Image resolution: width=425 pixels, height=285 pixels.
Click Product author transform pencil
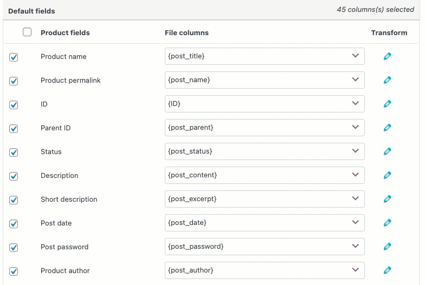click(387, 270)
